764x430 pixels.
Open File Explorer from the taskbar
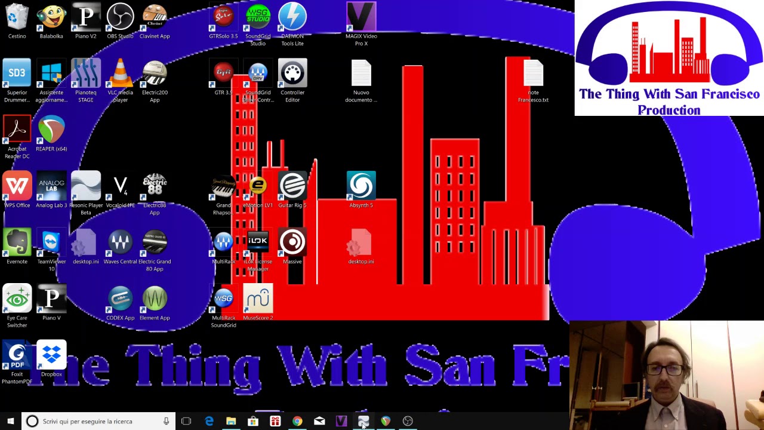(231, 421)
